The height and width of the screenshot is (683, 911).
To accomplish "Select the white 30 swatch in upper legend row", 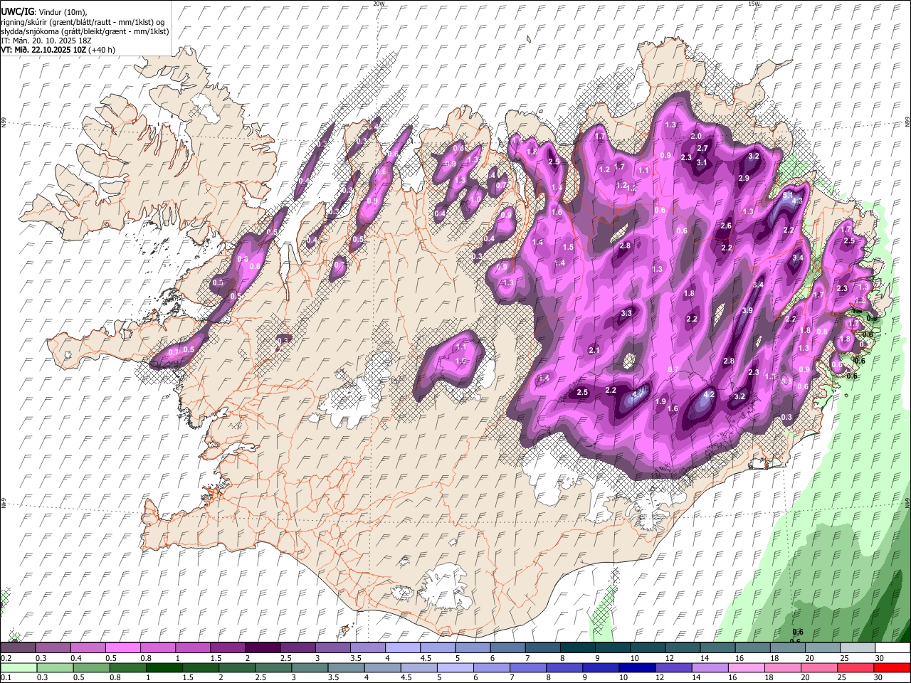I will pyautogui.click(x=892, y=647).
